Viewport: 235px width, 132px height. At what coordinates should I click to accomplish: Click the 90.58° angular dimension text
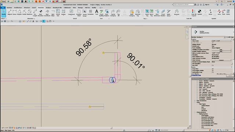pyautogui.click(x=84, y=47)
